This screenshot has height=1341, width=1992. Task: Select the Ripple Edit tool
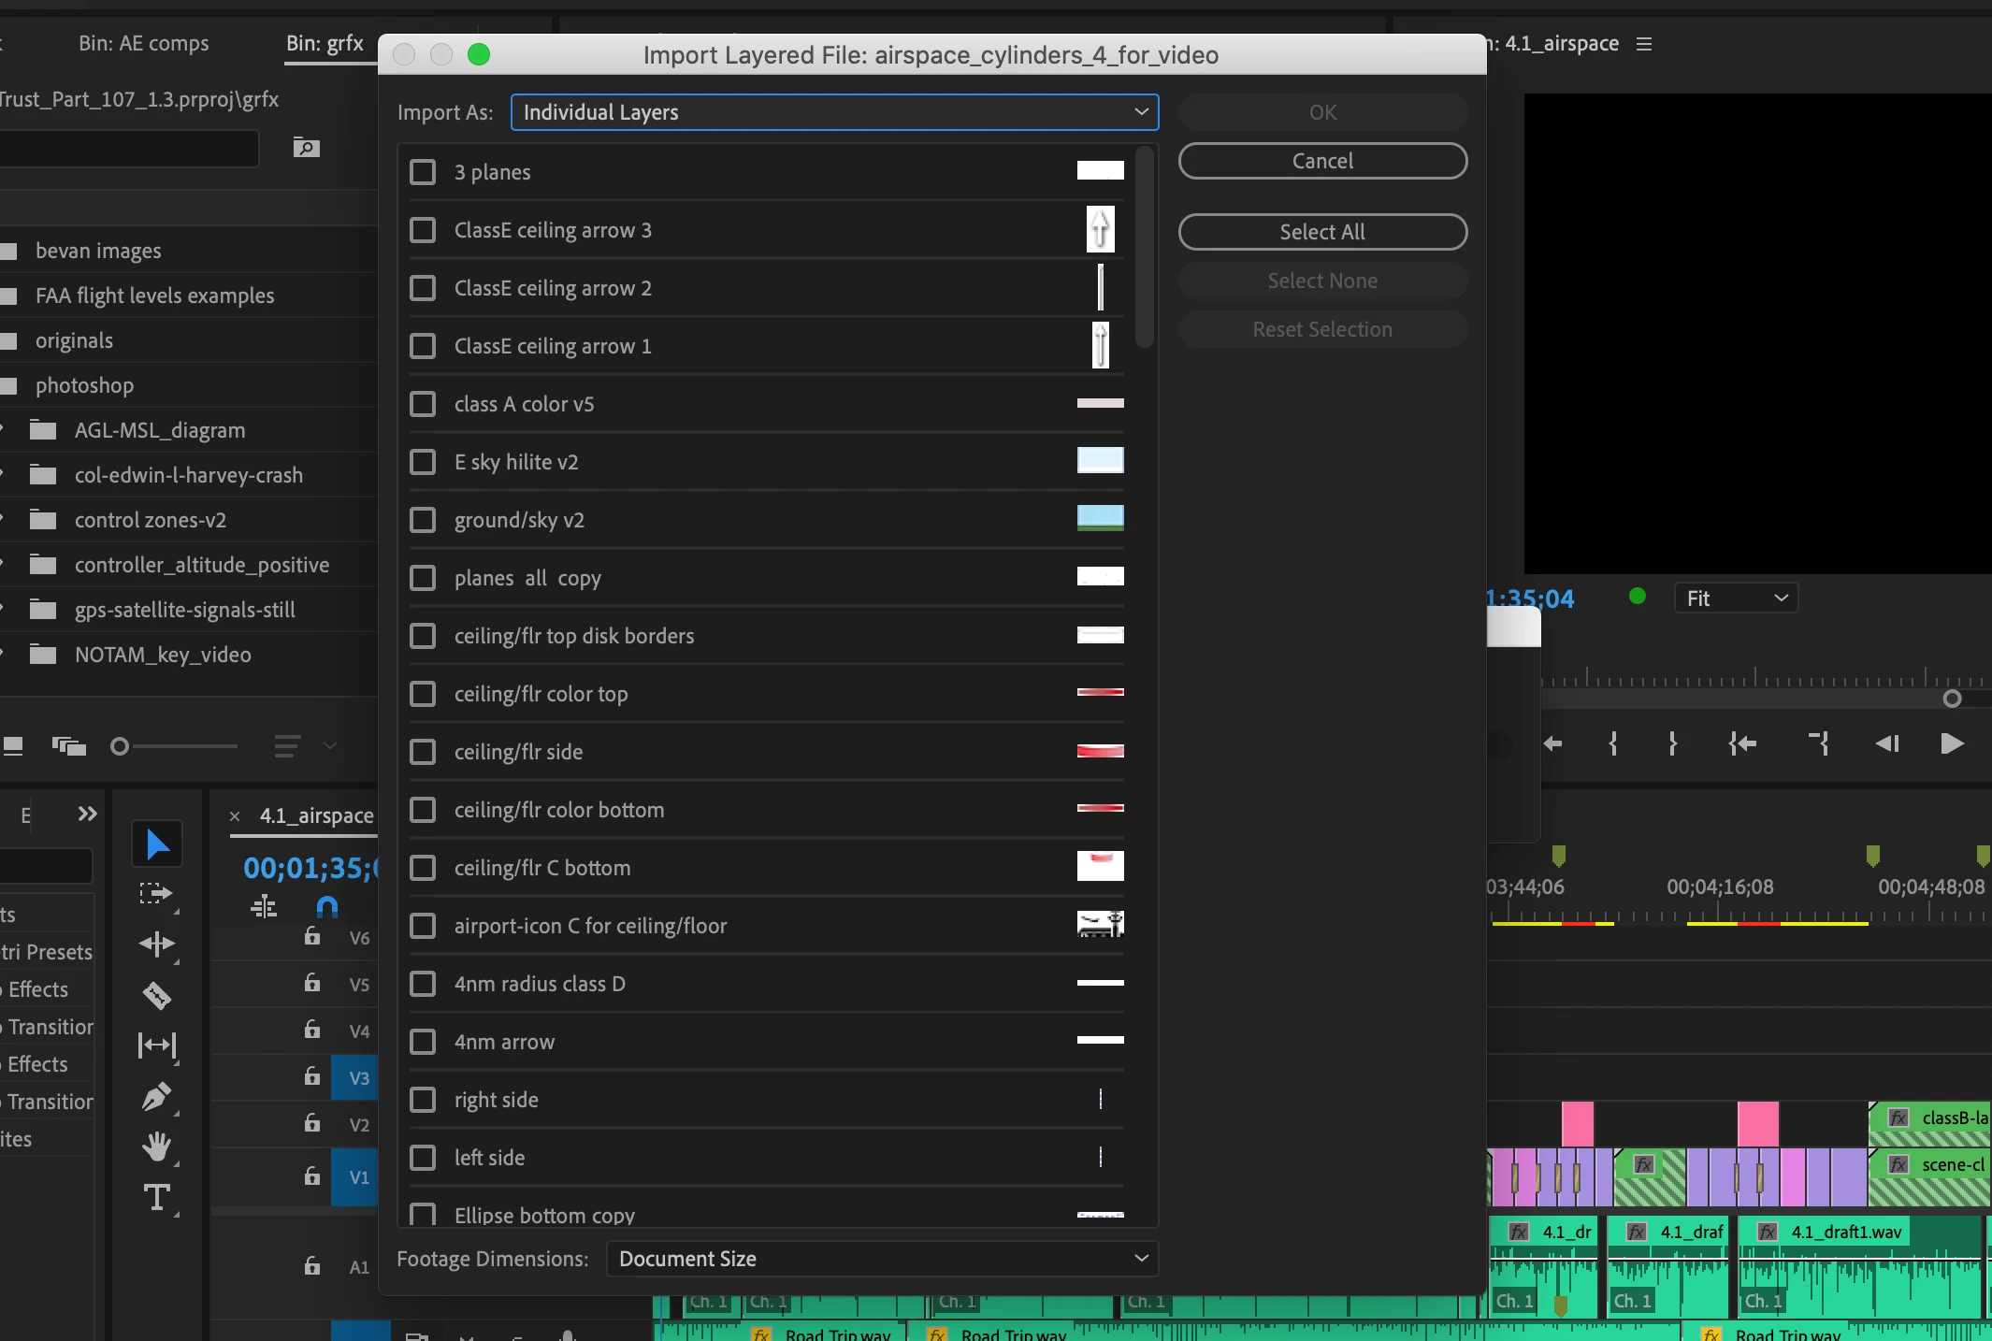pos(156,944)
